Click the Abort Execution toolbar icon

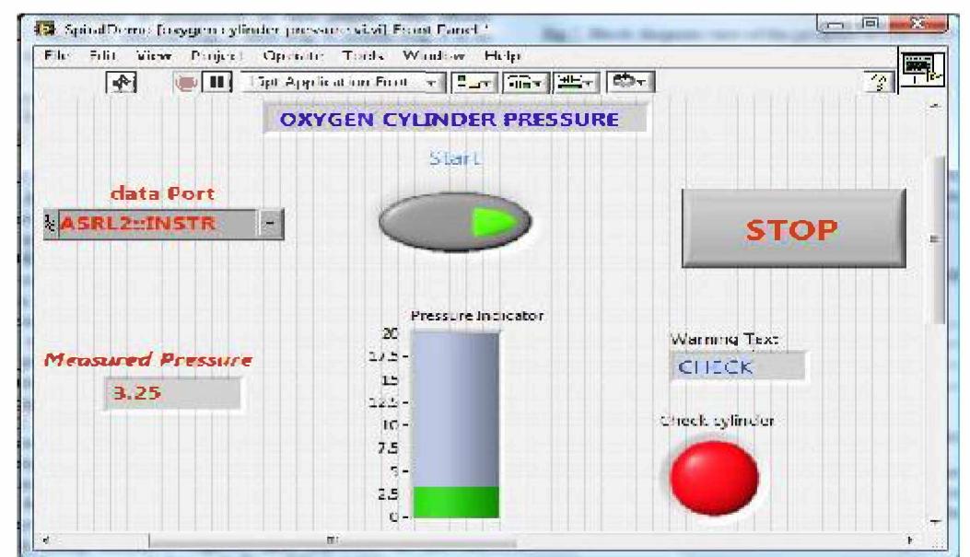tap(185, 82)
